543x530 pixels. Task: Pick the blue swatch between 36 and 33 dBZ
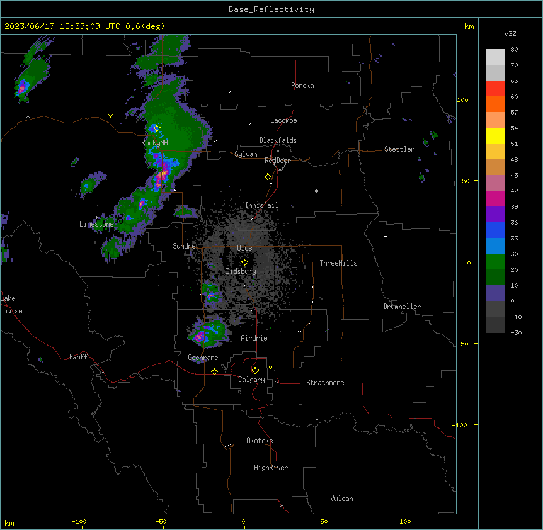pos(495,230)
